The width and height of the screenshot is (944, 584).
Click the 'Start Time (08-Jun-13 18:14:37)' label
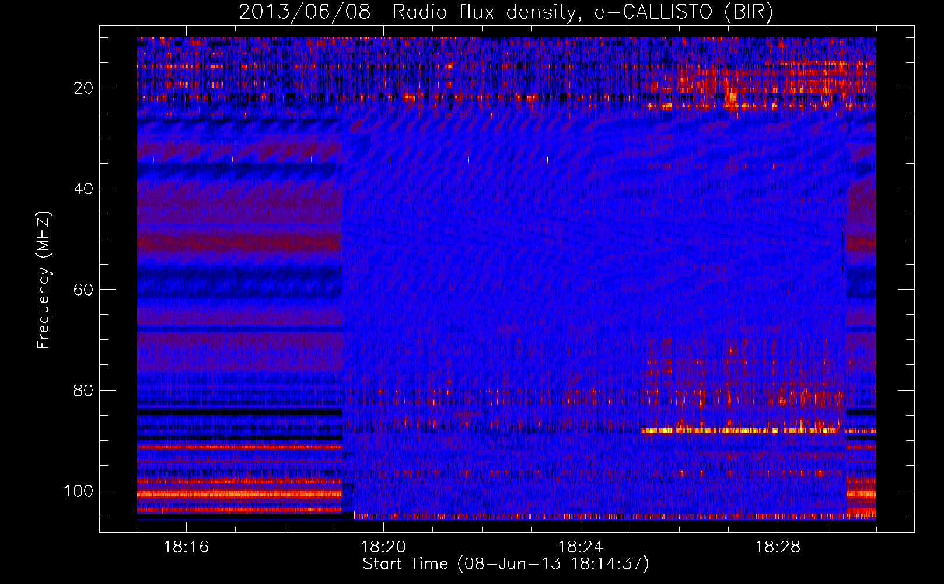(x=506, y=564)
